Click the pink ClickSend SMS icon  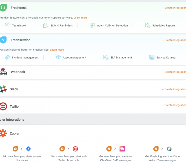click(x=122, y=149)
